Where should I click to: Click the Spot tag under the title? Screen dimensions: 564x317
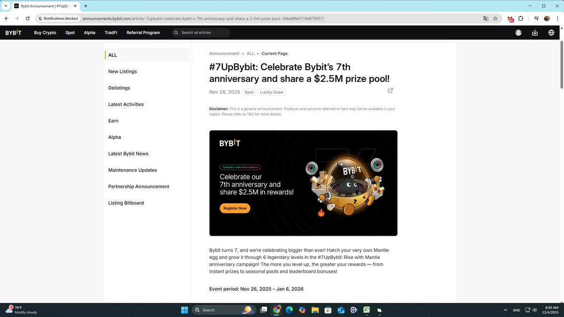(249, 93)
